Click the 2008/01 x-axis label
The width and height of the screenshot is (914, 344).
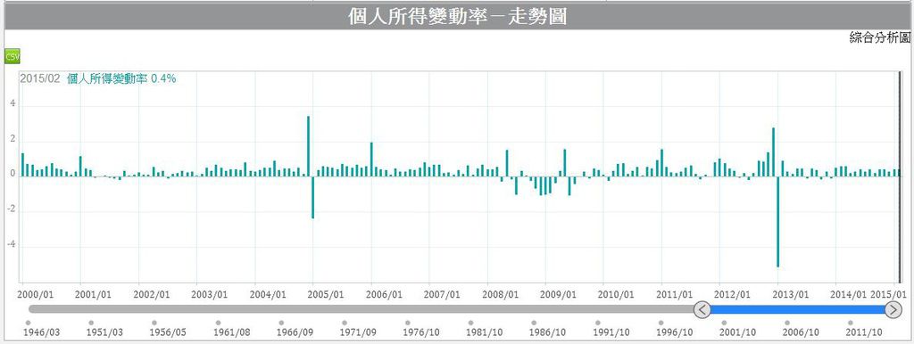pyautogui.click(x=500, y=294)
